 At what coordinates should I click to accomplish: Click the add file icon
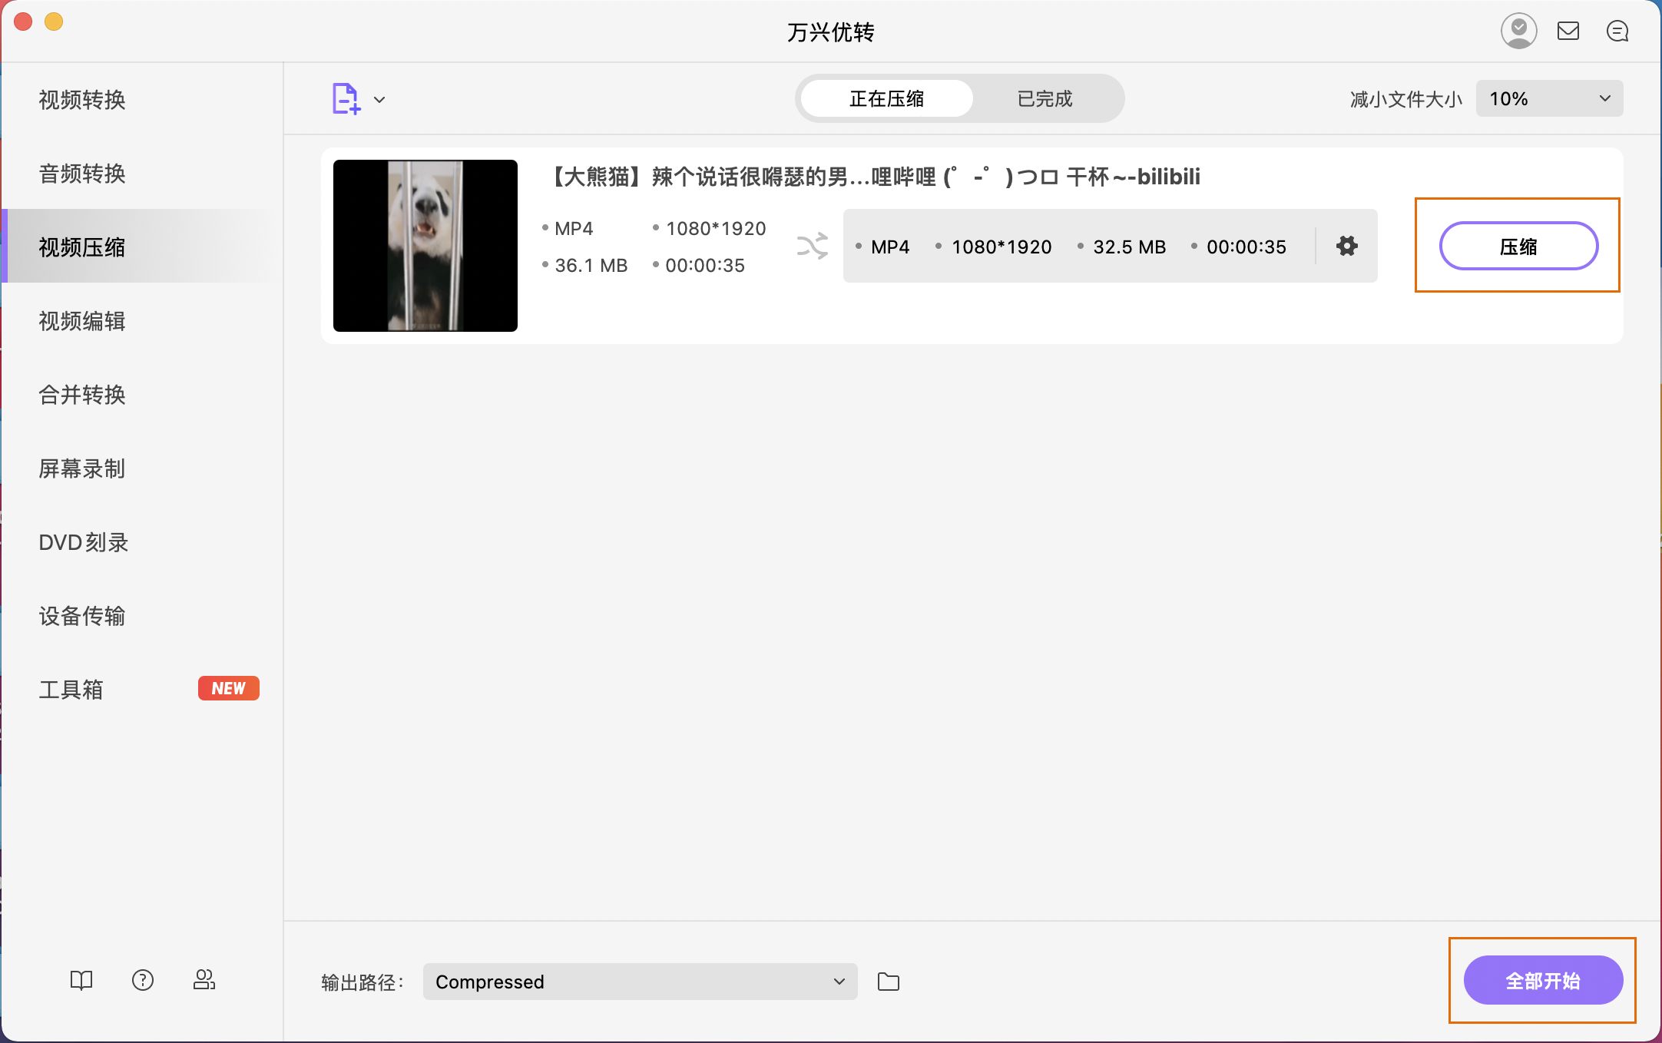[345, 98]
